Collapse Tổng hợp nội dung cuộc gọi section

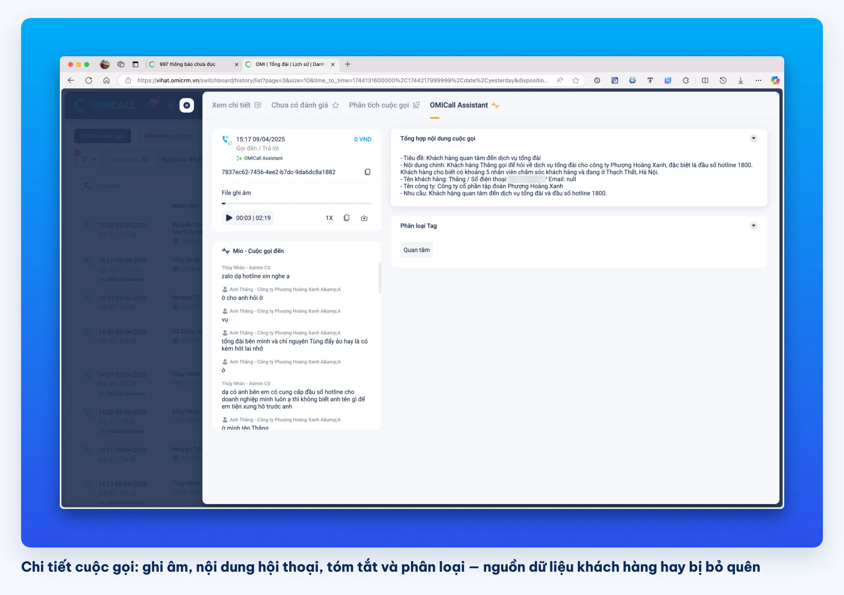pyautogui.click(x=753, y=138)
